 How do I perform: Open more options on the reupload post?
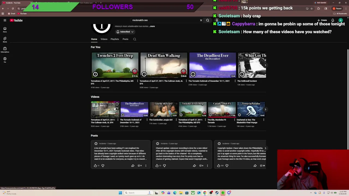click(146, 166)
